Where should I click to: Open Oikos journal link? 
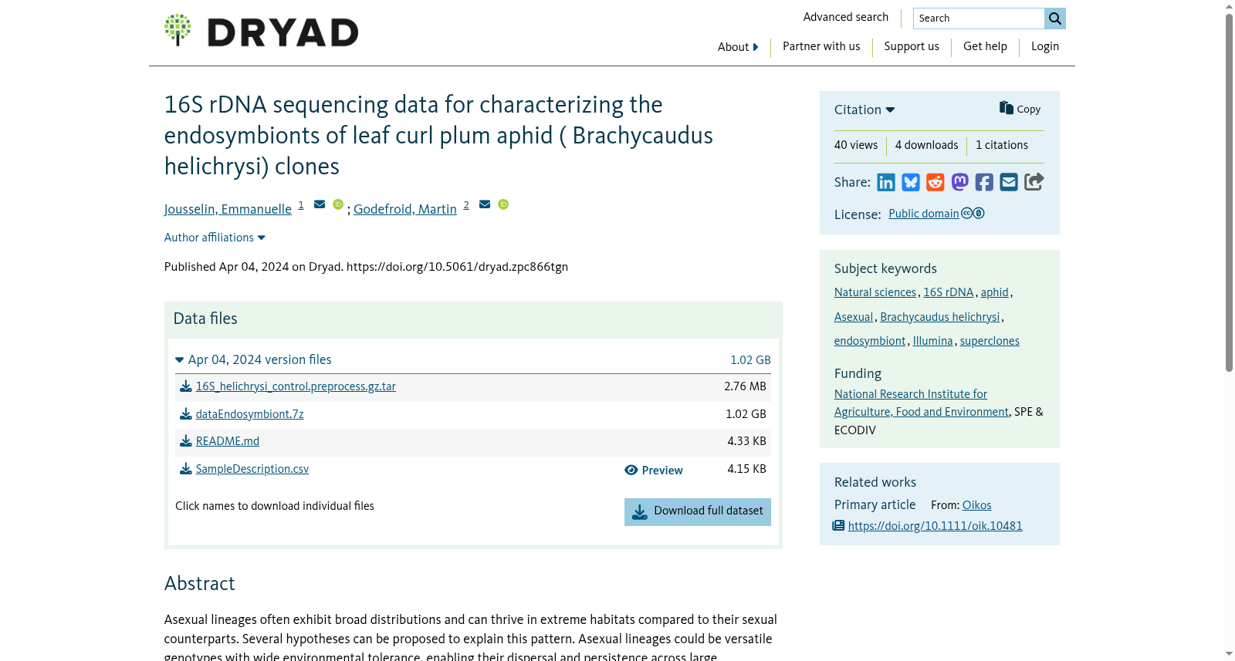(976, 505)
